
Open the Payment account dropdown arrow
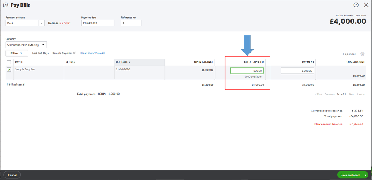click(x=42, y=23)
